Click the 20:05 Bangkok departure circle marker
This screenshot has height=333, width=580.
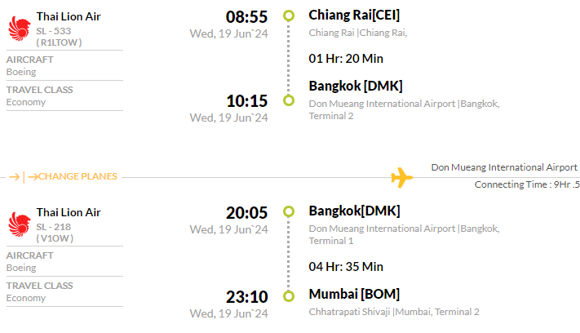point(289,211)
